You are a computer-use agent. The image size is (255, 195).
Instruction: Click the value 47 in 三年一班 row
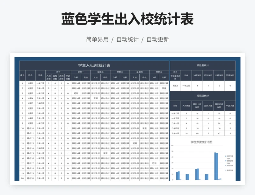(219, 133)
